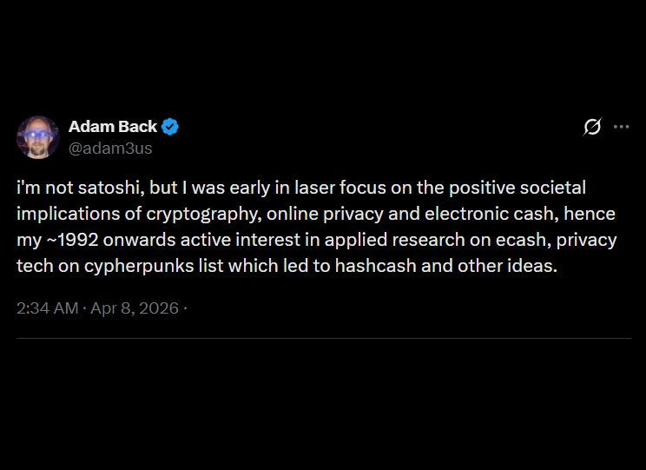Click the 2:34 AM post time
Image resolution: width=646 pixels, height=470 pixels.
click(48, 308)
